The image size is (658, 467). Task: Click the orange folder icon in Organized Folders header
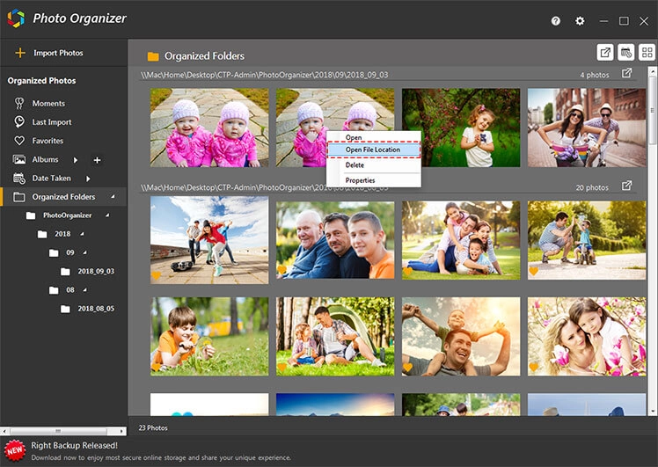click(x=153, y=56)
